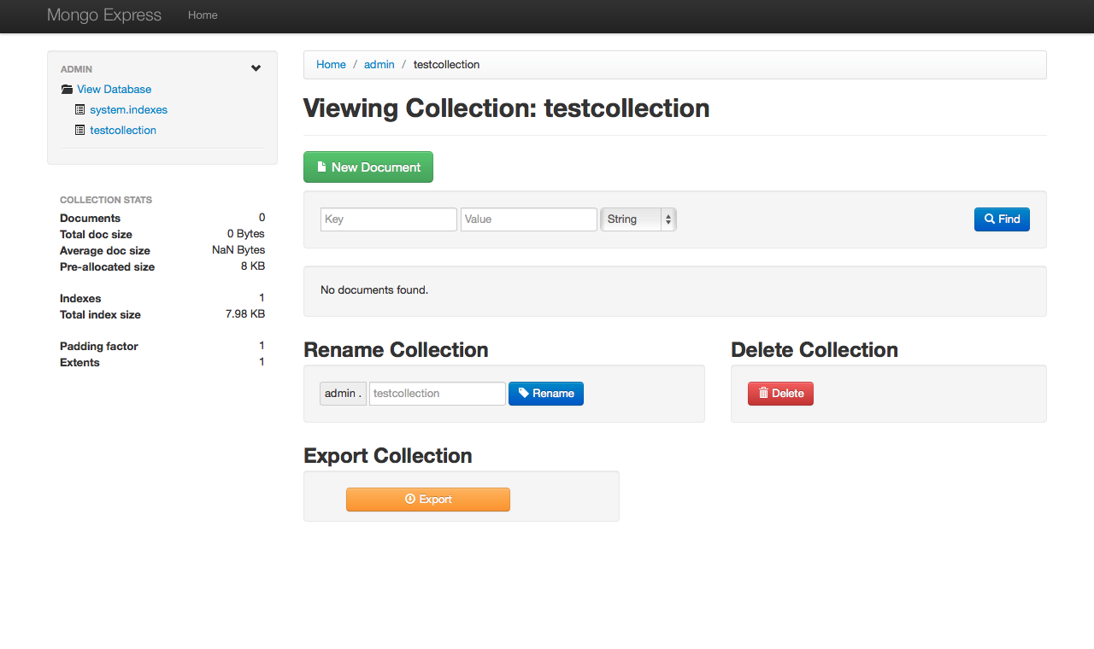Viewport: 1094px width, 649px height.
Task: Click the download icon on Export button
Action: pos(410,500)
